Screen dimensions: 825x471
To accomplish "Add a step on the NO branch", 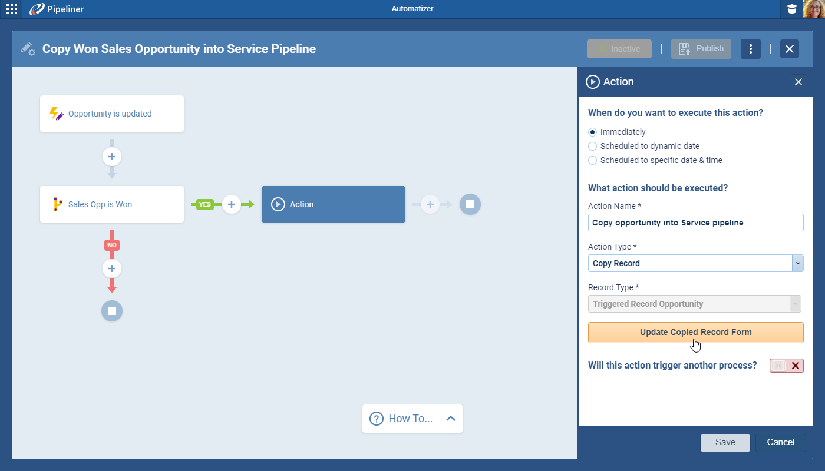I will coord(112,269).
